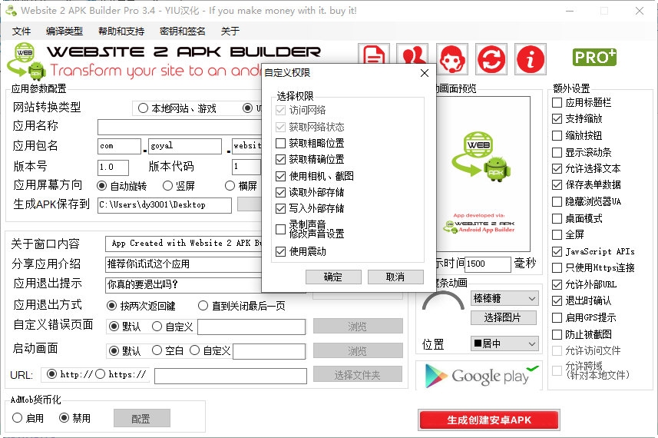Click 生成创建安卓APK button
This screenshot has width=658, height=438.
489,420
